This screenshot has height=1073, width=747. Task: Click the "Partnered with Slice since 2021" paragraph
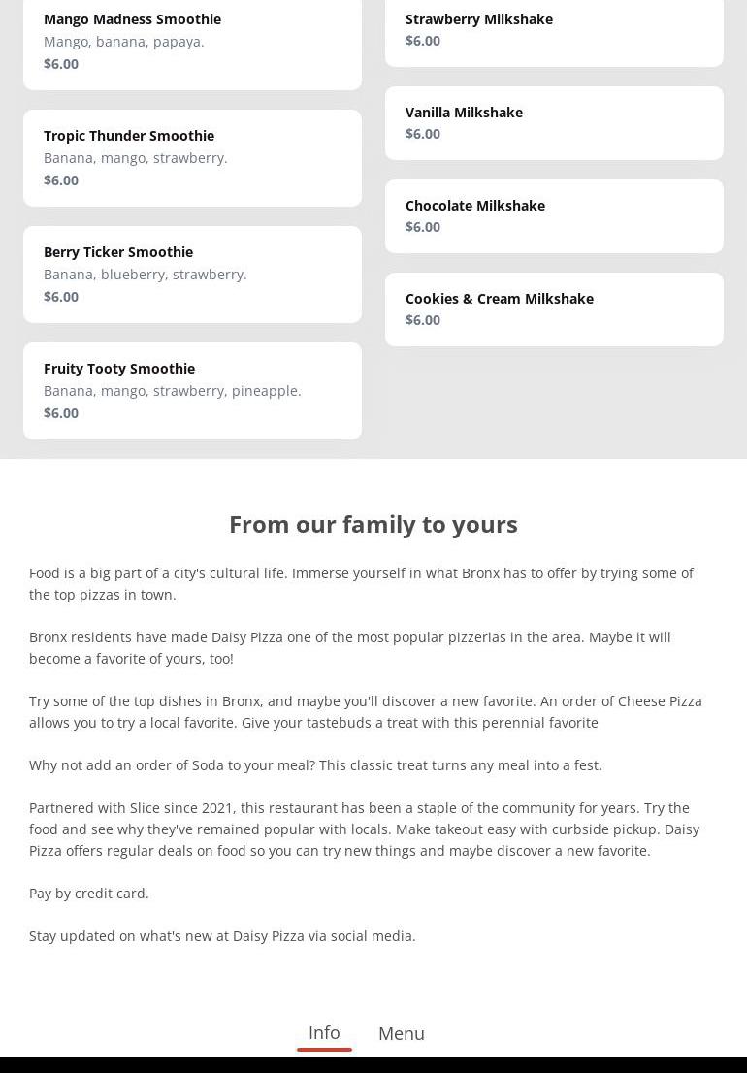pyautogui.click(x=364, y=829)
